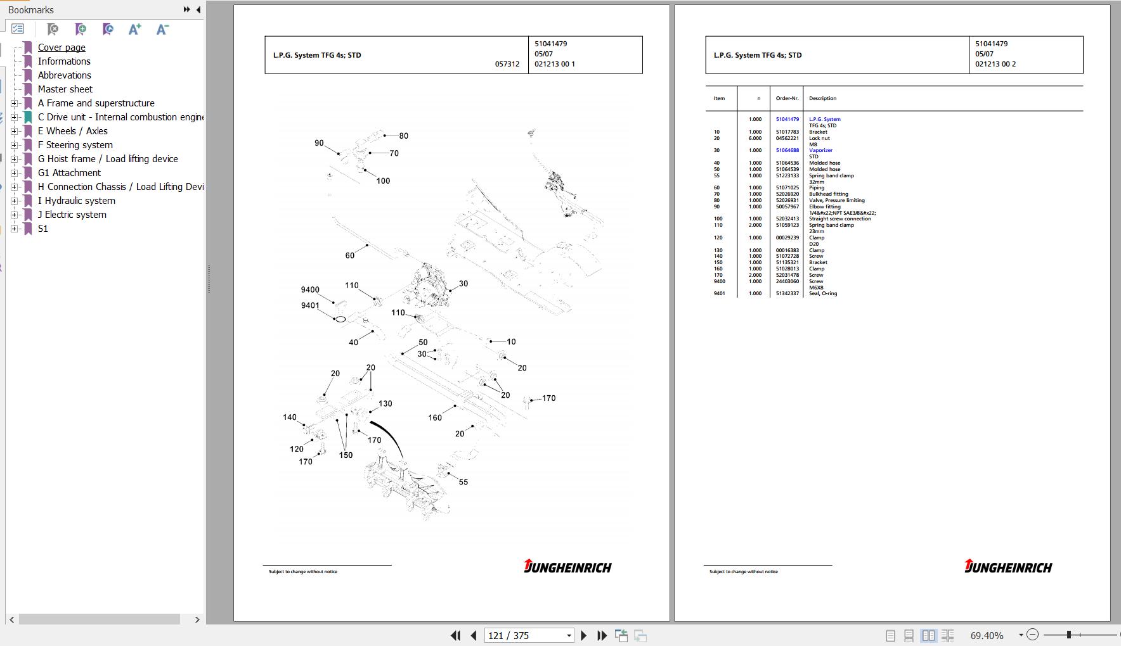Screen dimensions: 1121x646
Task: Click the teal C Drive unit bookmark icon
Action: click(27, 117)
